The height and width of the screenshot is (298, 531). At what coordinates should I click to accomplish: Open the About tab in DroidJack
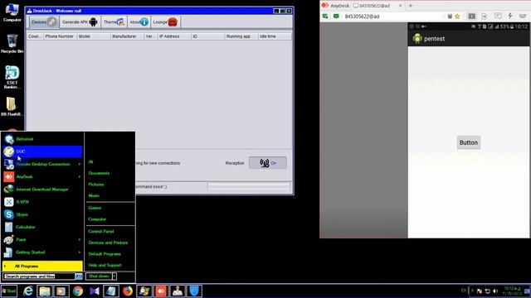tap(139, 22)
